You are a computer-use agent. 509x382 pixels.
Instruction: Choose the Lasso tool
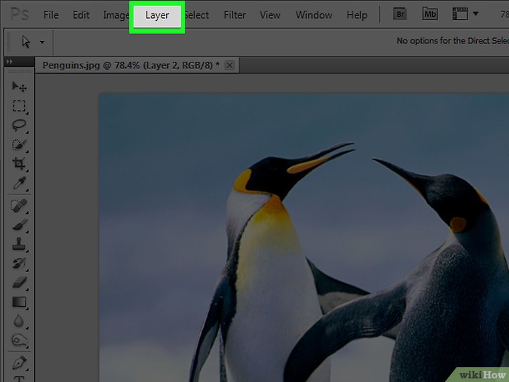(19, 125)
